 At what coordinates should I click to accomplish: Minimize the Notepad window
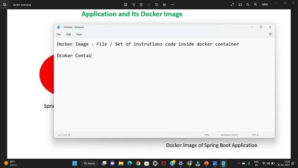[252, 27]
